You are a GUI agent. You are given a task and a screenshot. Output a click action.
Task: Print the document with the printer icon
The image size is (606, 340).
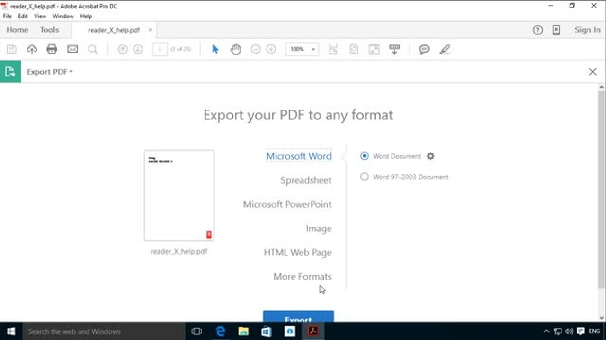[x=52, y=49]
